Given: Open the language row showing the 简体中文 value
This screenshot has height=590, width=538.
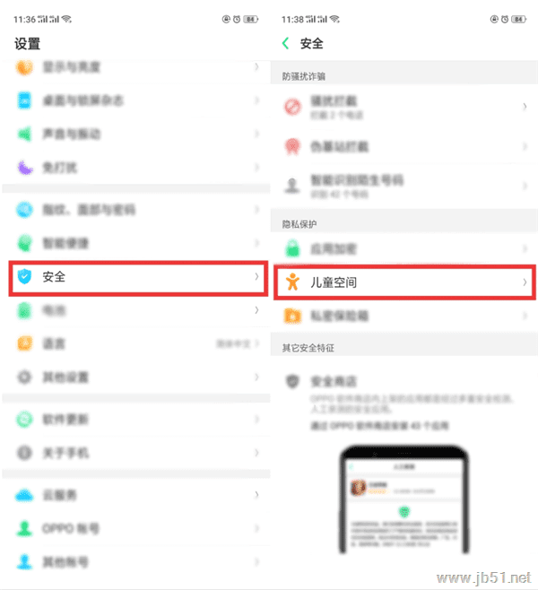Looking at the screenshot, I should coord(136,343).
